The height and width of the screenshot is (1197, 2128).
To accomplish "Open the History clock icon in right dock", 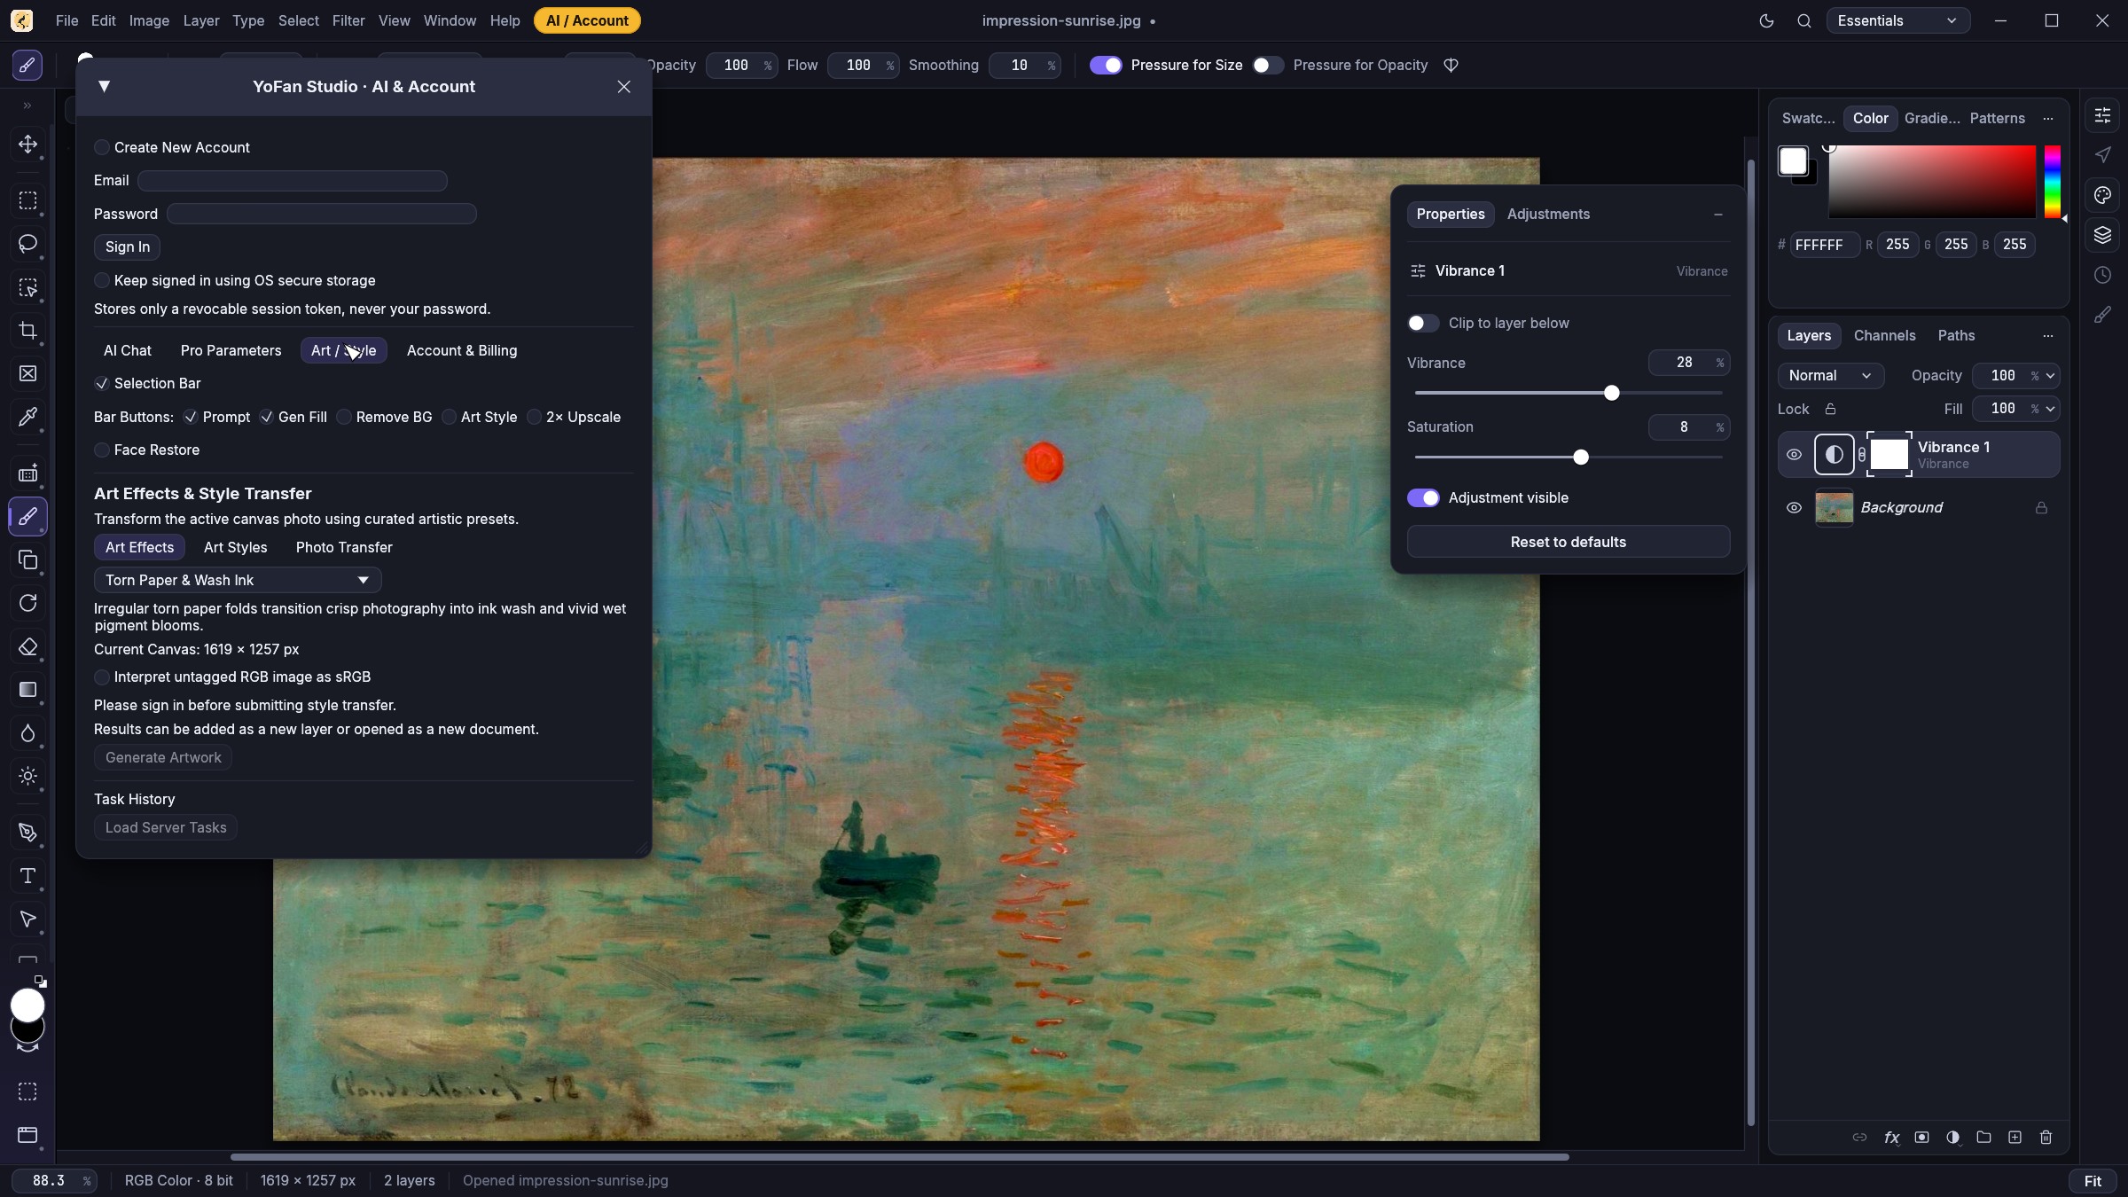I will 2102,275.
